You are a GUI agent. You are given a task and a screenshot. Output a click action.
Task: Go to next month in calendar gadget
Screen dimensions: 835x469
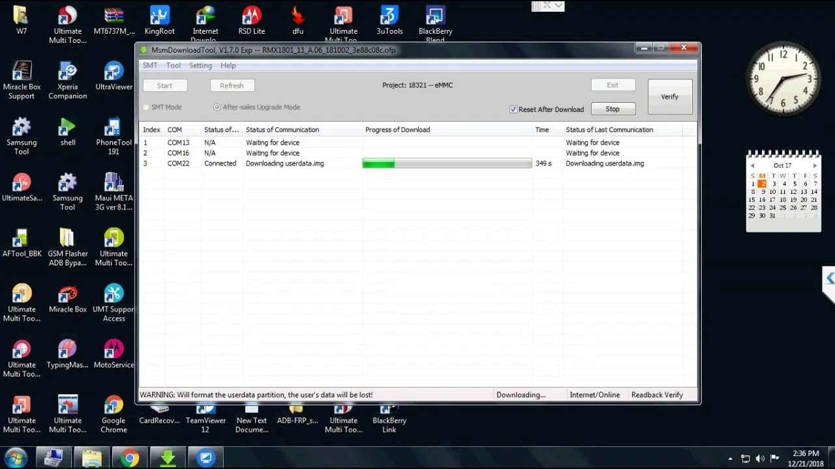pos(815,165)
